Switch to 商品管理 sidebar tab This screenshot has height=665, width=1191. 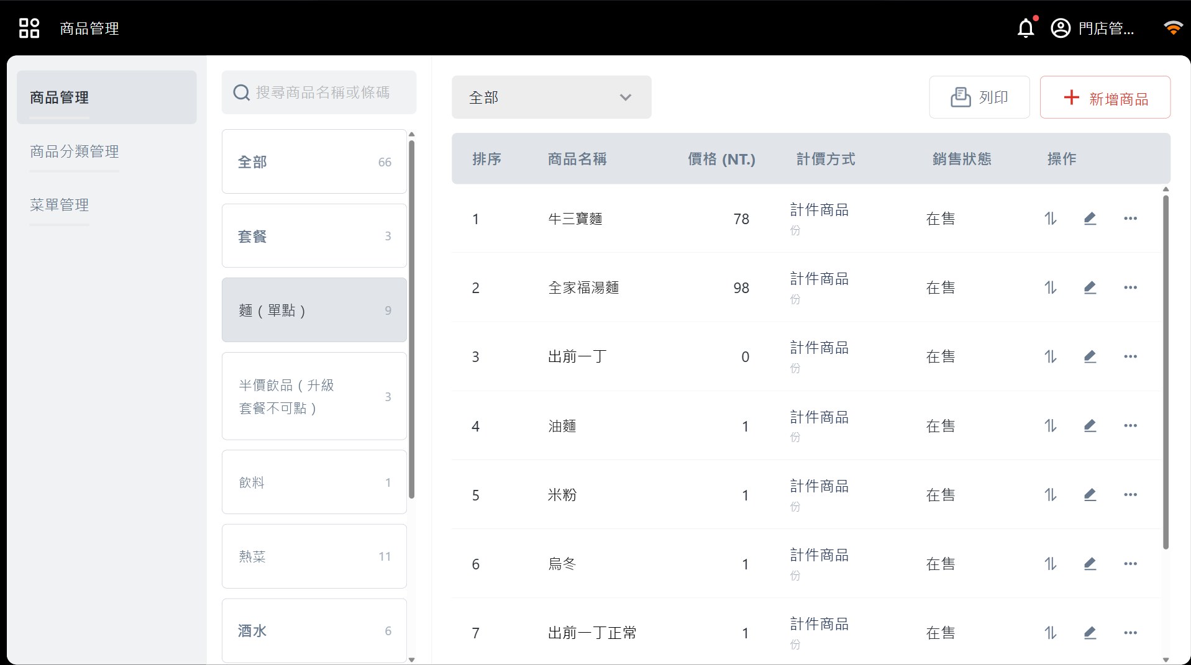coord(107,97)
